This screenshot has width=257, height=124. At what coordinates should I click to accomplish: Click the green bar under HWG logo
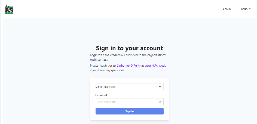tap(9, 13)
